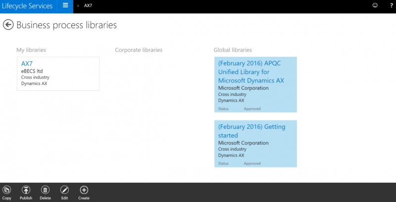Screen dimensions: 396x202
Task: Open the hamburger navigation menu
Action: point(65,5)
